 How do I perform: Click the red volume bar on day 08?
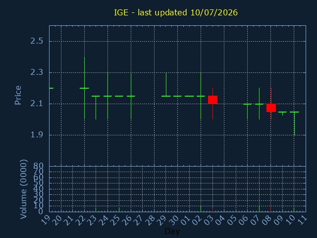[x=271, y=209]
